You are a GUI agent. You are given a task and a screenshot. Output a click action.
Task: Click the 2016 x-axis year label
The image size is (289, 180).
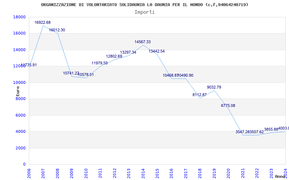click(x=171, y=174)
